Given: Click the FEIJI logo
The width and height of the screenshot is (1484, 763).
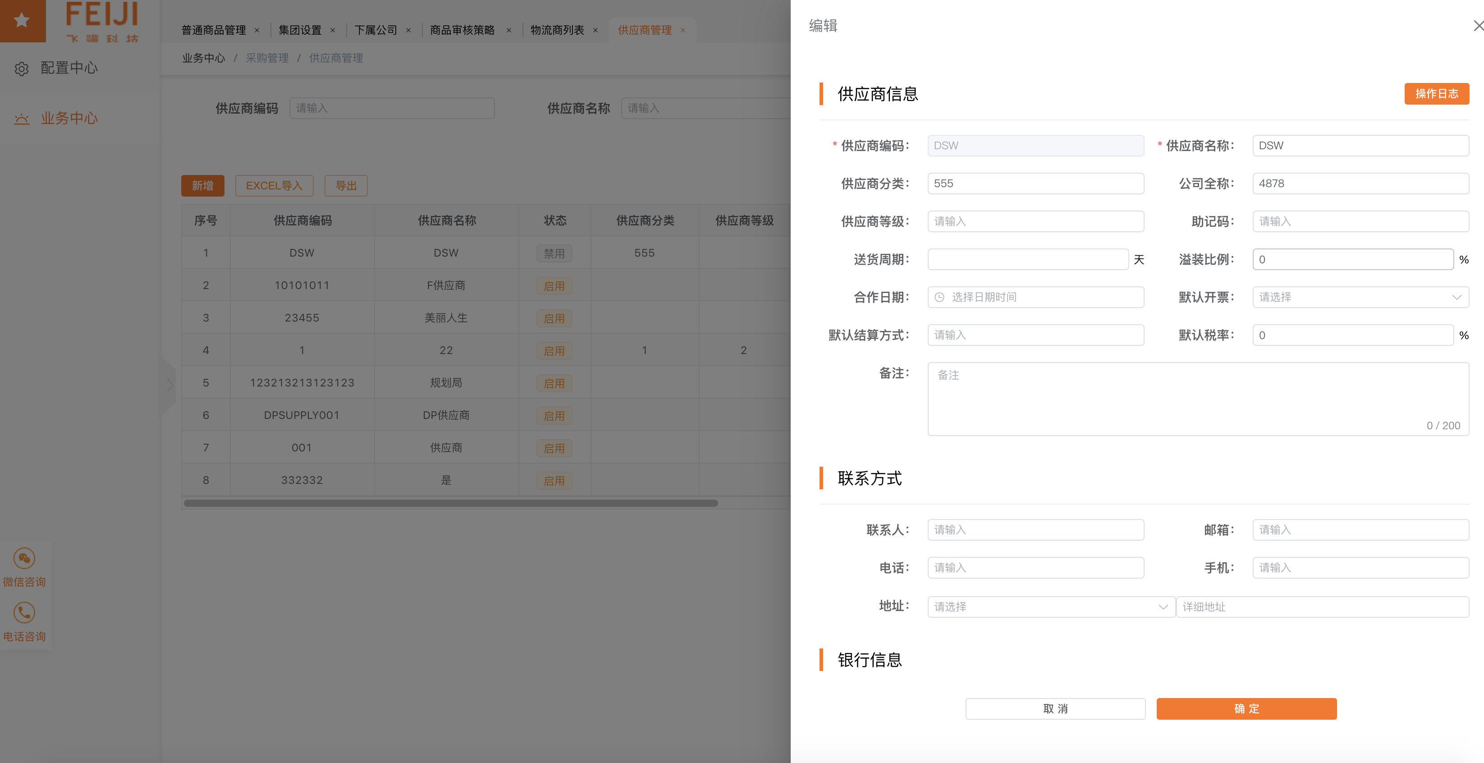Looking at the screenshot, I should pyautogui.click(x=102, y=22).
